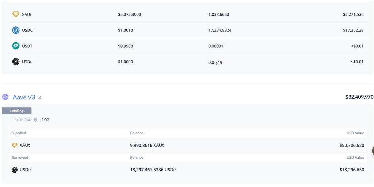Click the USDe token icon in wallet

tap(16, 62)
